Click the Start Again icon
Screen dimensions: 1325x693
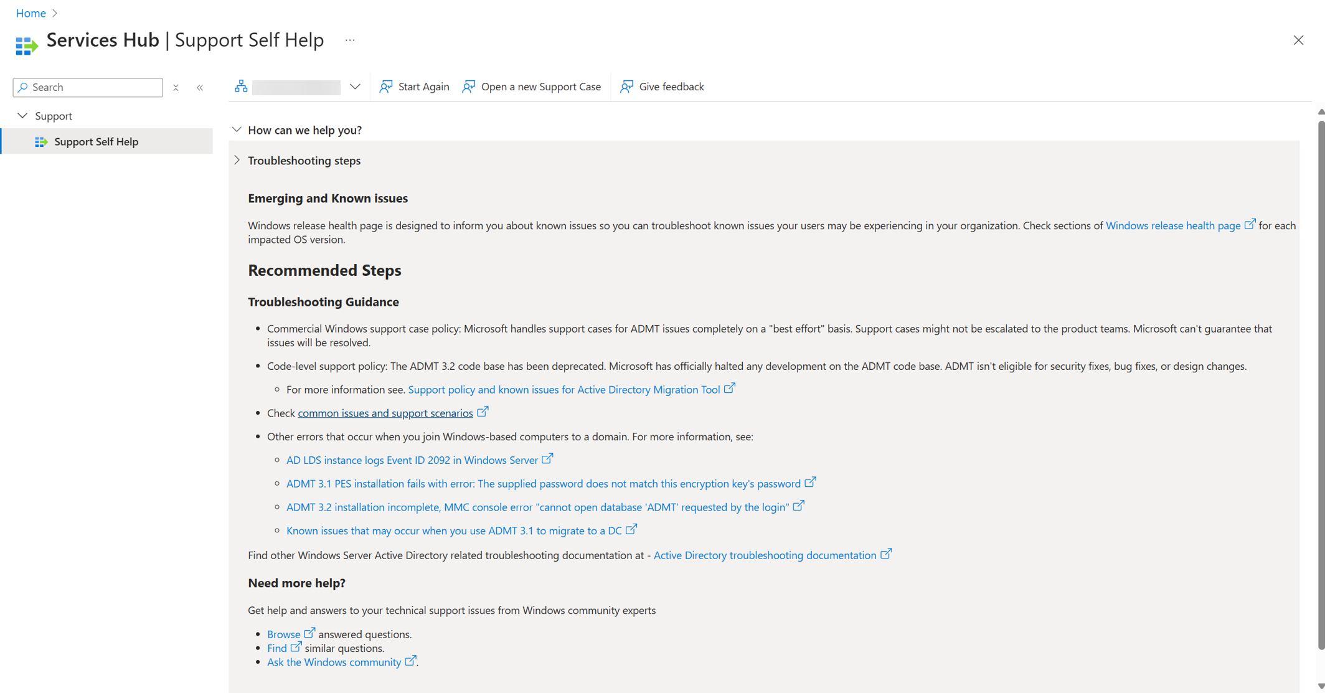click(x=387, y=86)
